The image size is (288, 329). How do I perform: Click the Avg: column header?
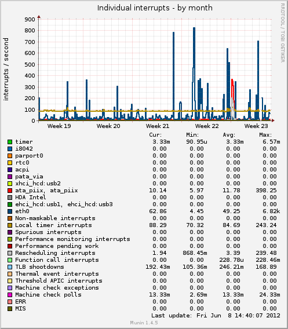click(x=229, y=135)
